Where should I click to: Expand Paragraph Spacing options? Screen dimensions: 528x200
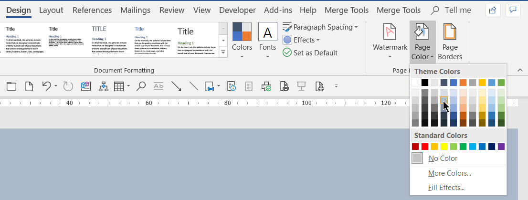pos(320,27)
